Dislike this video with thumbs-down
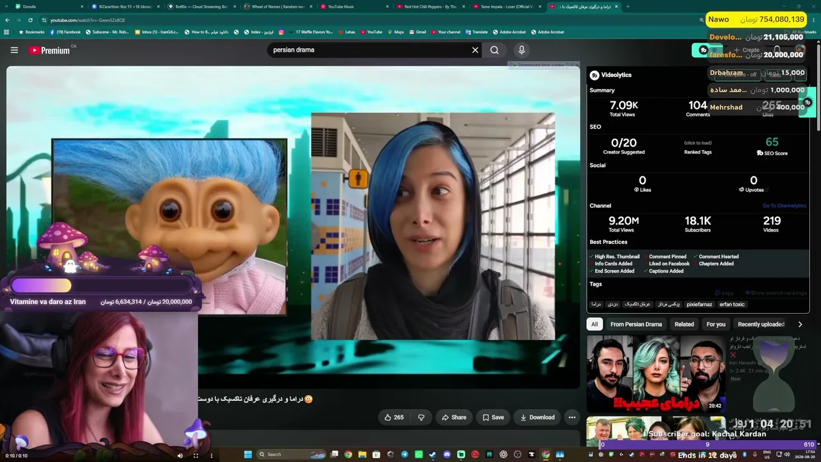 [x=421, y=417]
